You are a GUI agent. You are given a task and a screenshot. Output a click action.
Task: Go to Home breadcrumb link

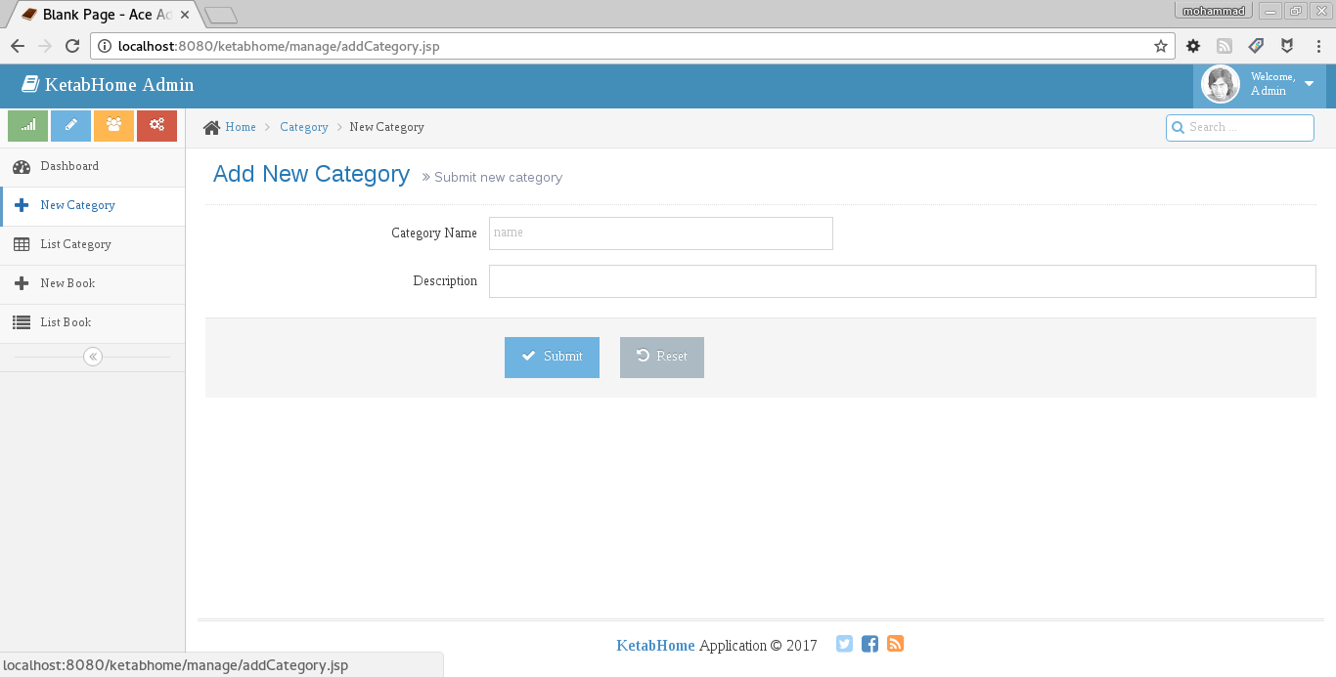pyautogui.click(x=241, y=127)
